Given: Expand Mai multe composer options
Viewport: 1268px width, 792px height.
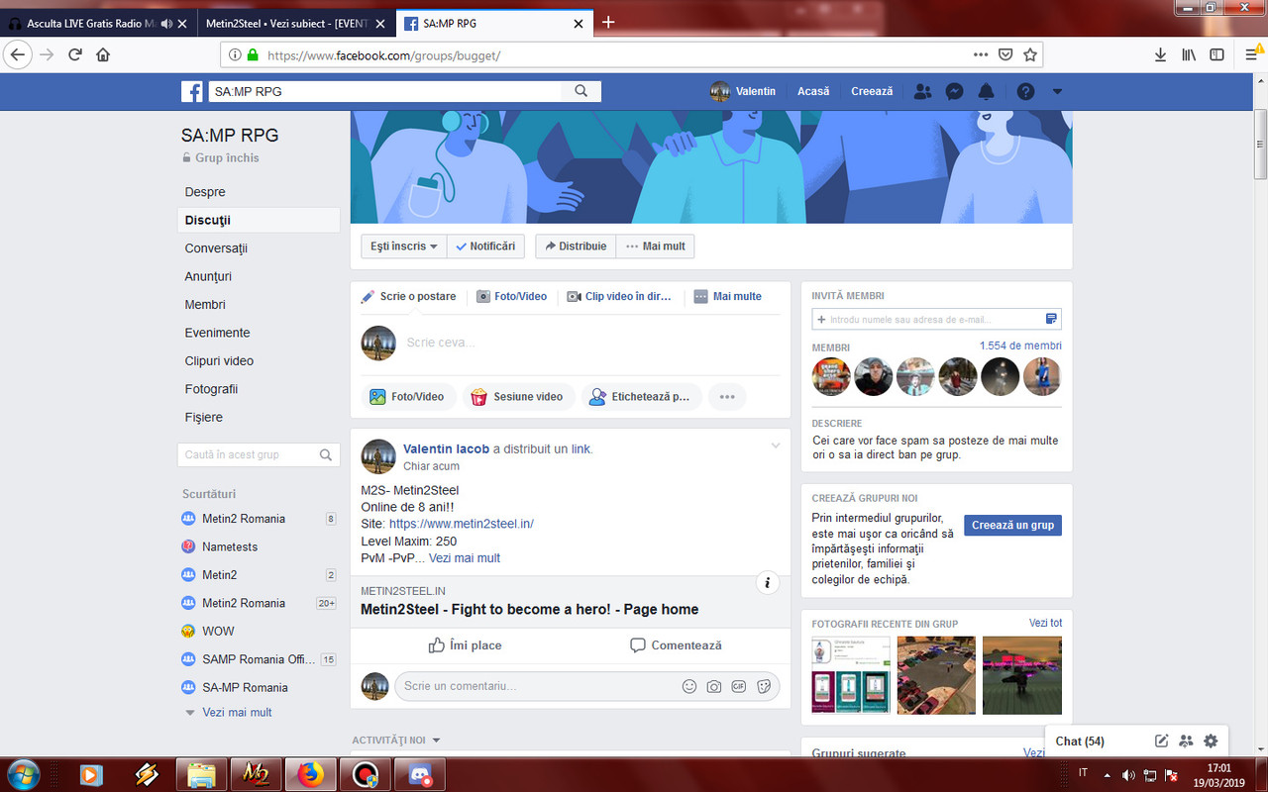Looking at the screenshot, I should point(727,296).
